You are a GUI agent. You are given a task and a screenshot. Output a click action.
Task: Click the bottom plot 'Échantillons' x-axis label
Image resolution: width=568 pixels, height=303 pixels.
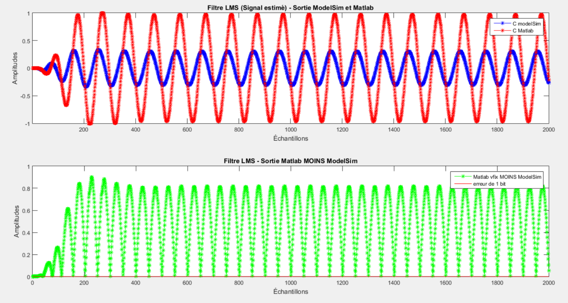(x=290, y=292)
